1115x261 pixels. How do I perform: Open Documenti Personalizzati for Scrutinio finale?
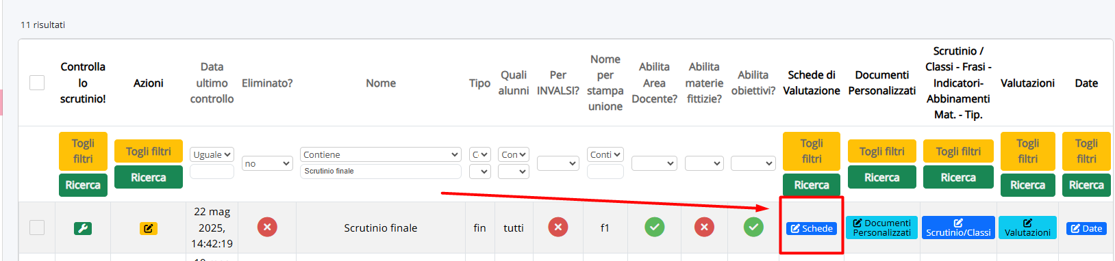pyautogui.click(x=882, y=228)
